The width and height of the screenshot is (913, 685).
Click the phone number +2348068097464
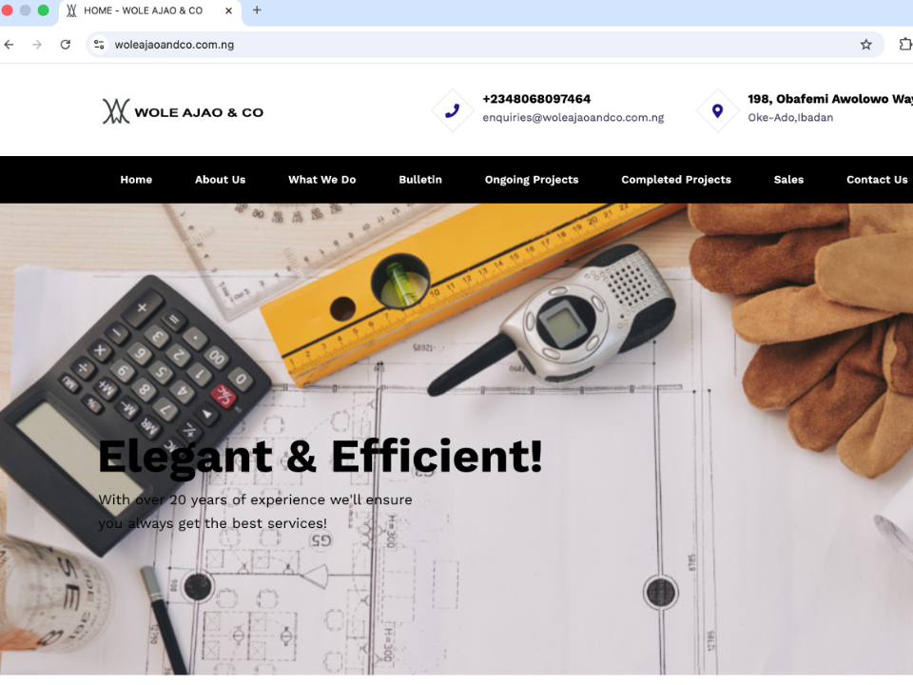[x=536, y=99]
